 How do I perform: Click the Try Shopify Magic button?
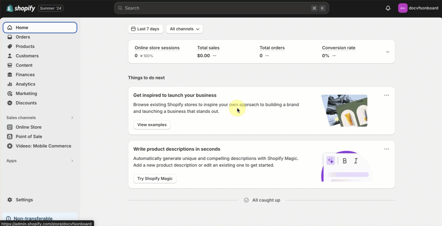(x=155, y=179)
